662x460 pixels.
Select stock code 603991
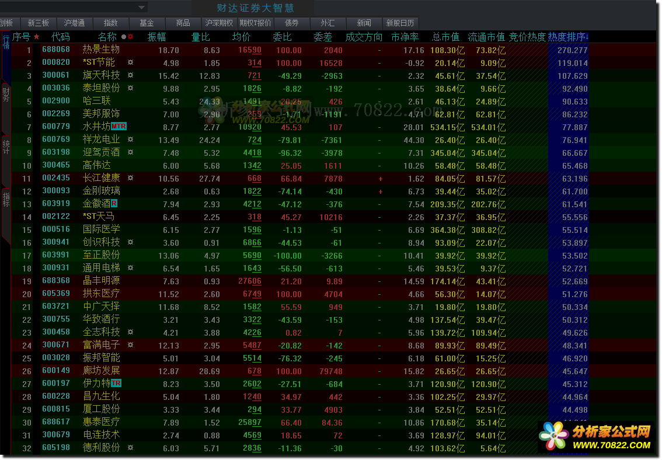[x=56, y=255]
